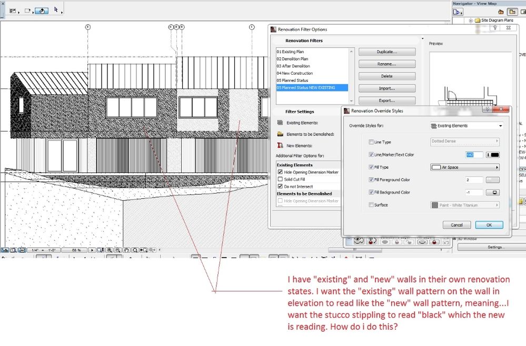Click the Fill Background Color picker icon
Viewport: 526px width, 346px height.
493,192
